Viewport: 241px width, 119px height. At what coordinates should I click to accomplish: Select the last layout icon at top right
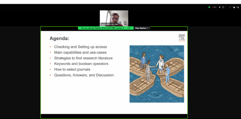pyautogui.click(x=238, y=7)
